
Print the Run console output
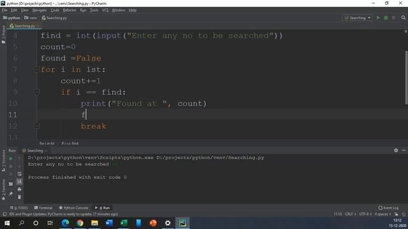pos(19,190)
